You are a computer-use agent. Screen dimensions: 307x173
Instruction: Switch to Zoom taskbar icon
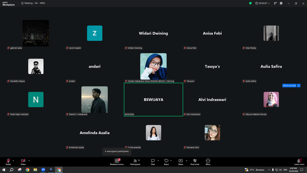(43, 170)
